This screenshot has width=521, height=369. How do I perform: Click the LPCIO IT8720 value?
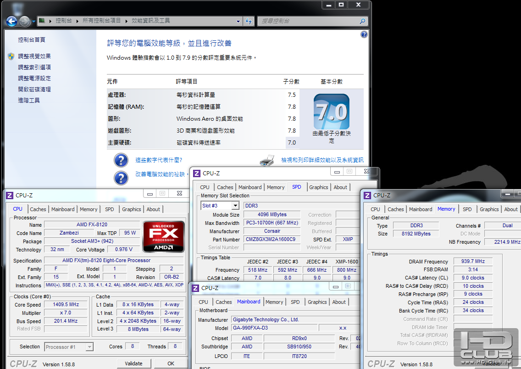coord(299,356)
